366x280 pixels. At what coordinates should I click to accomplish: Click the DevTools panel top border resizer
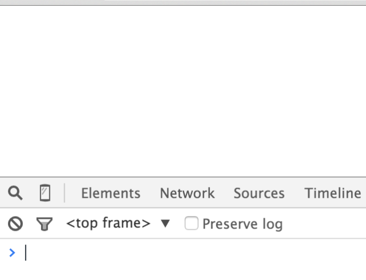[183, 177]
